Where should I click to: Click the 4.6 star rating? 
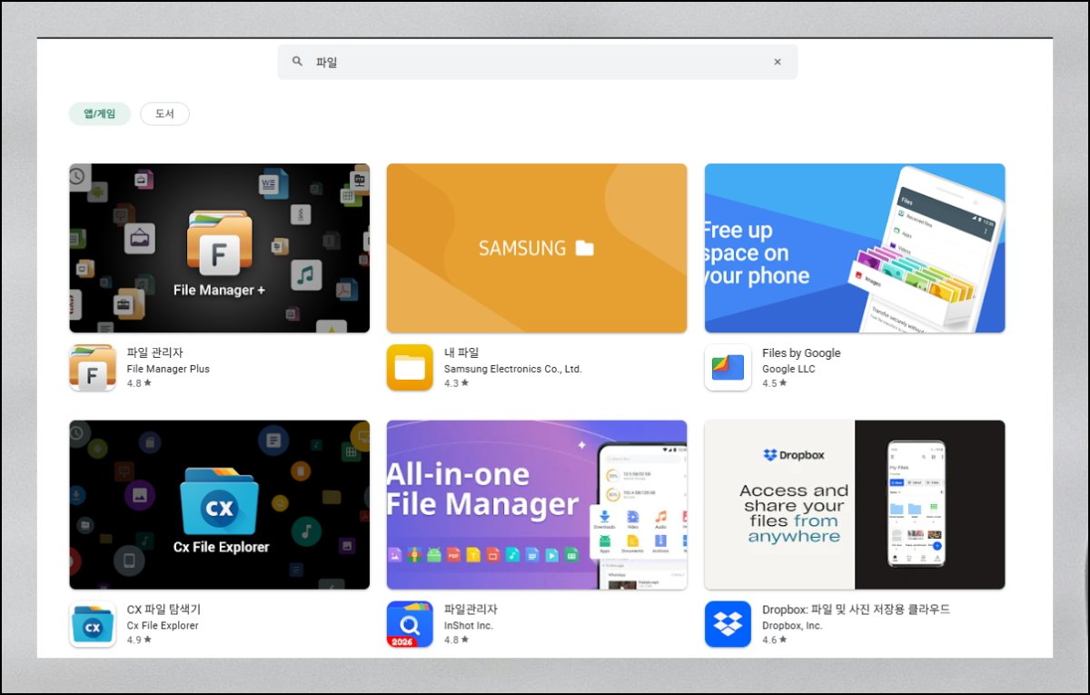click(775, 640)
